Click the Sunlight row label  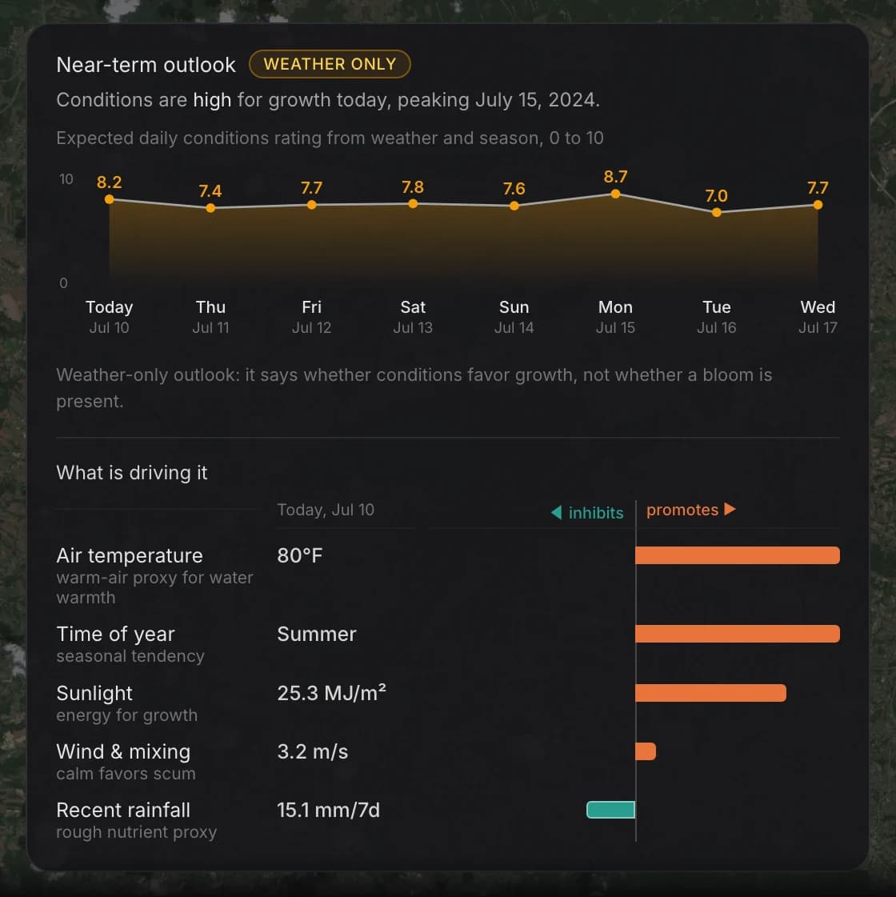(x=94, y=693)
